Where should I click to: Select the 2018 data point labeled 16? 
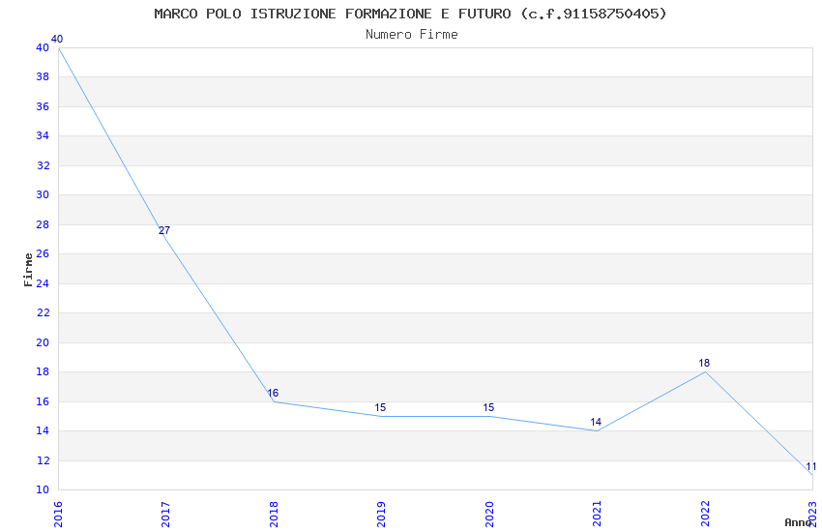(x=274, y=401)
